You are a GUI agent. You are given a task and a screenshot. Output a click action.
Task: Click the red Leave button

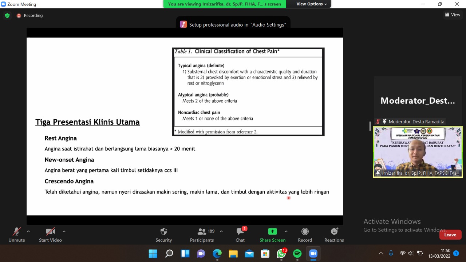coord(450,235)
